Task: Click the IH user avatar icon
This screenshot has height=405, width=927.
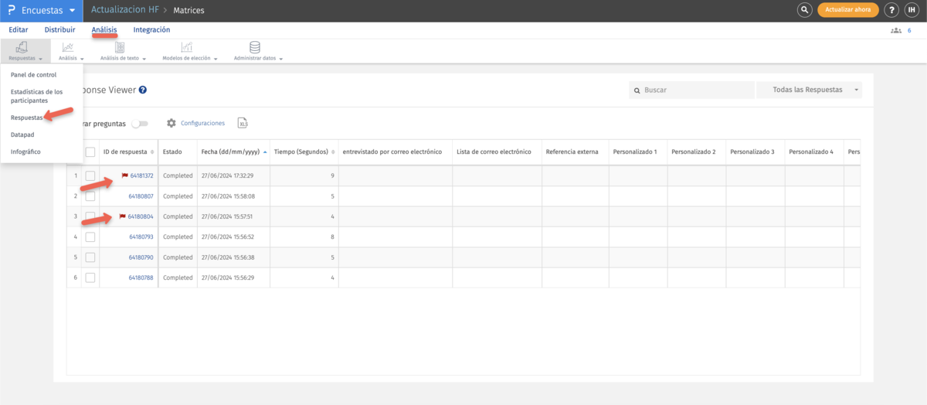Action: [912, 10]
